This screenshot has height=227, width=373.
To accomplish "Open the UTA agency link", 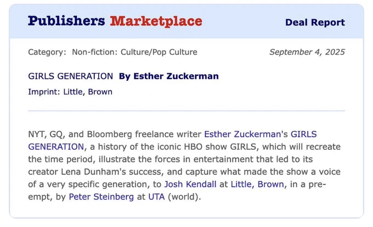I will coord(156,197).
